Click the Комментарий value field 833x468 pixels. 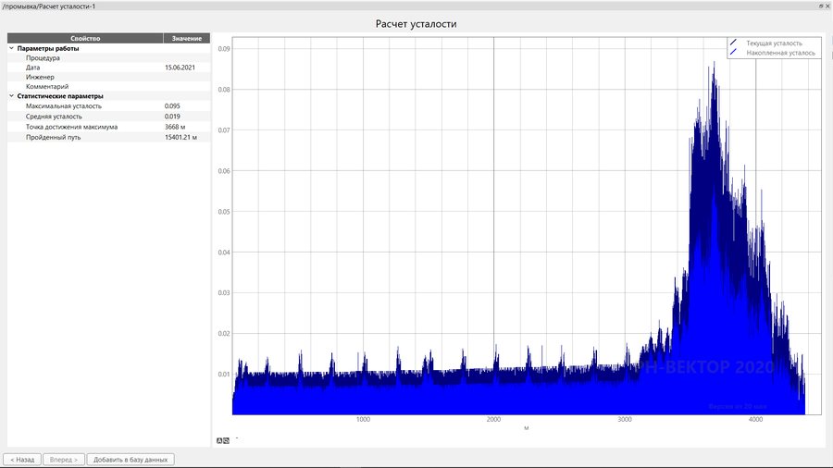(186, 86)
